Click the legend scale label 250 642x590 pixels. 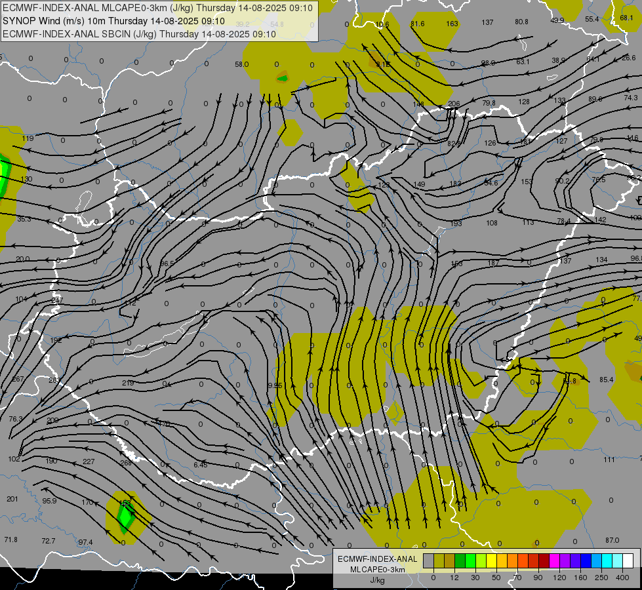tap(601, 578)
